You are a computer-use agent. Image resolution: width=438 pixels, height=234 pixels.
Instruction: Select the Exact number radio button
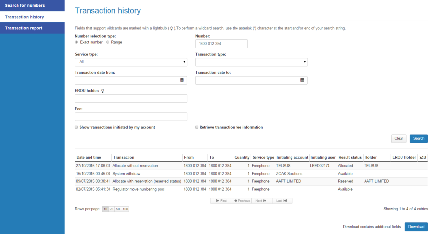76,42
